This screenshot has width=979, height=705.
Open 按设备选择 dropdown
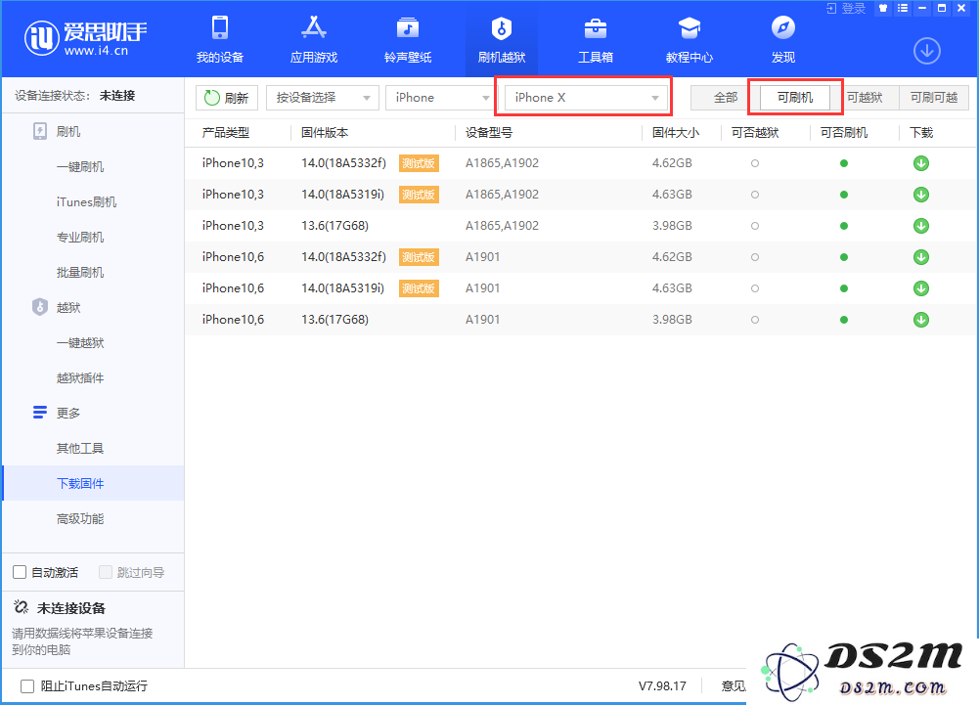322,98
